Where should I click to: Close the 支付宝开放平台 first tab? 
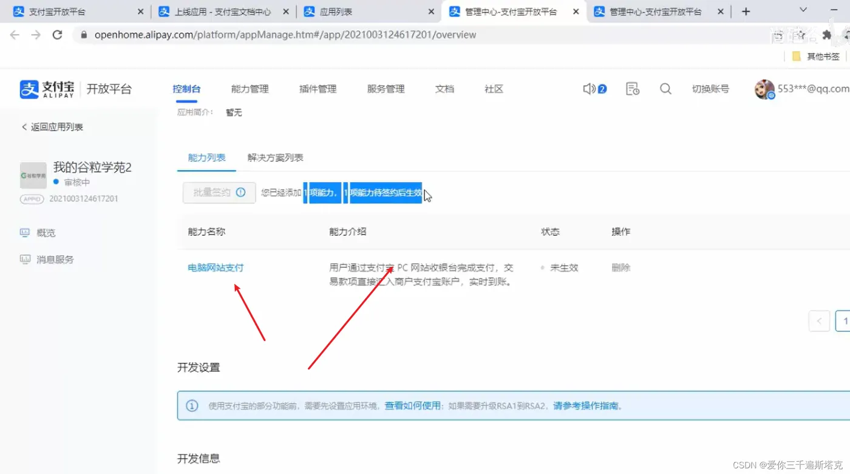point(141,12)
